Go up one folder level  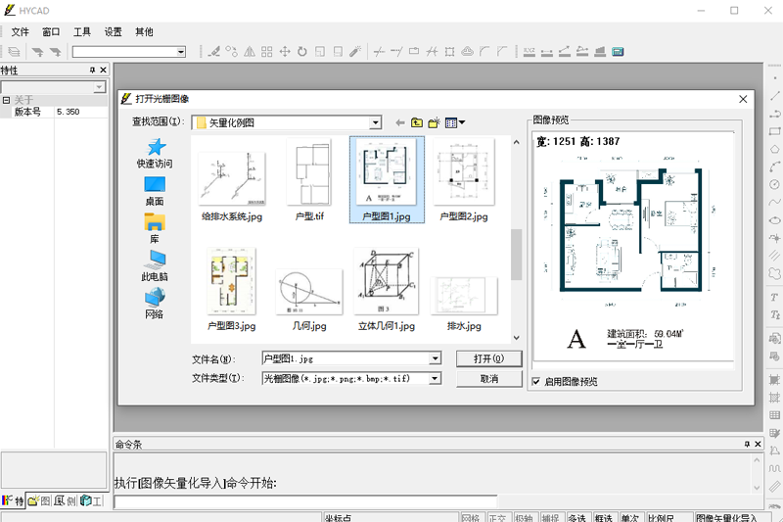point(417,122)
